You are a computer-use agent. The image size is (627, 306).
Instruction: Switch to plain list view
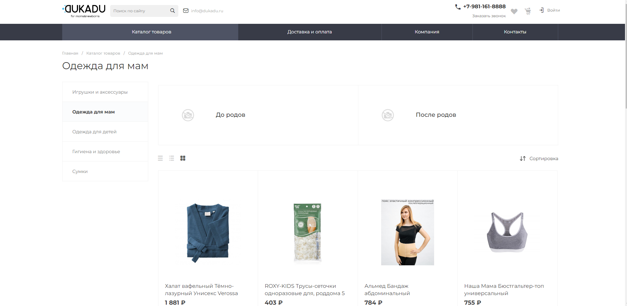click(160, 158)
